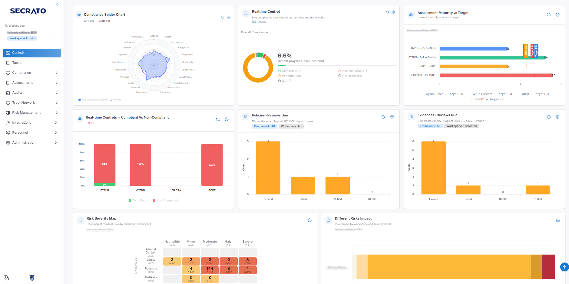The image size is (569, 284).
Task: Toggle the Non-Compliant legend entry
Action: pos(166,201)
